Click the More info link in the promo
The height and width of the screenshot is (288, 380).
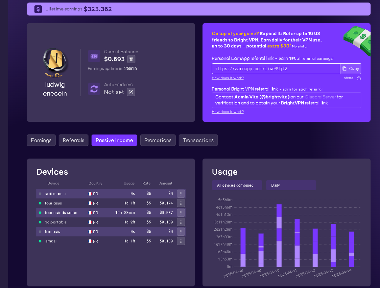[x=299, y=46]
